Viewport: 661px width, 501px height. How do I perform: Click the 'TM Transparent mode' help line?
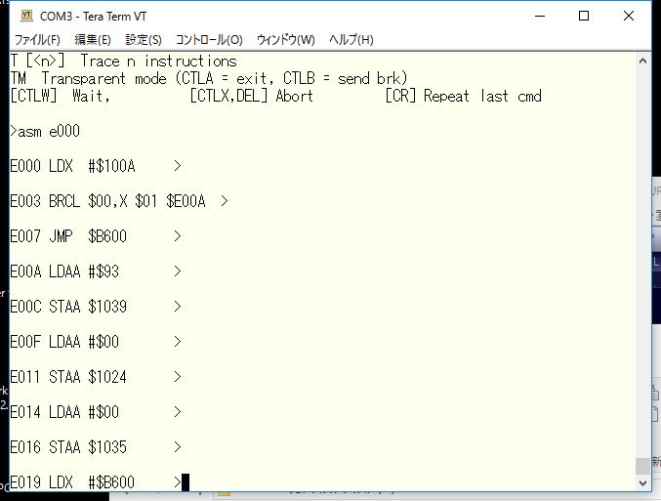pos(209,78)
